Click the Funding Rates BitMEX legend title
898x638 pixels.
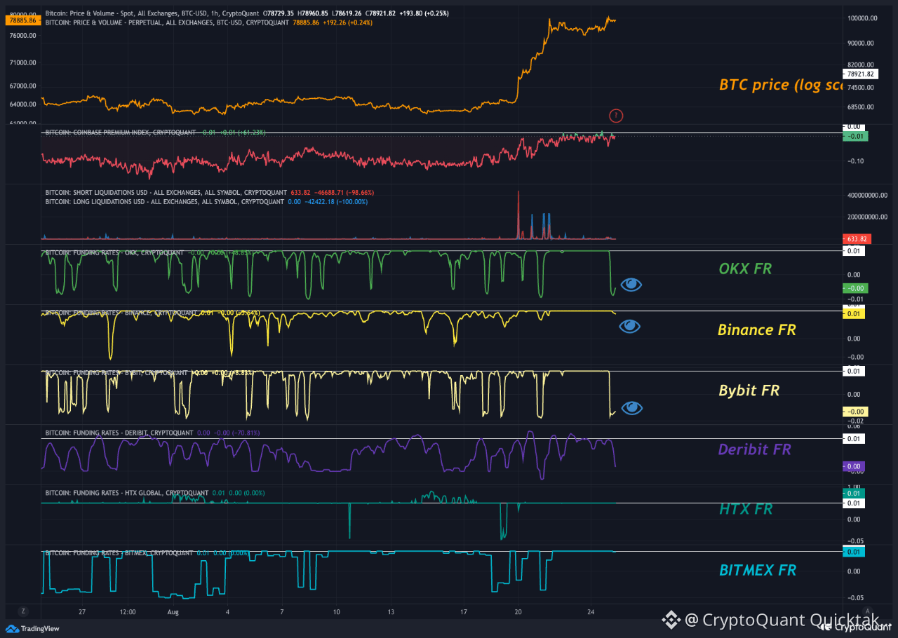[x=119, y=553]
